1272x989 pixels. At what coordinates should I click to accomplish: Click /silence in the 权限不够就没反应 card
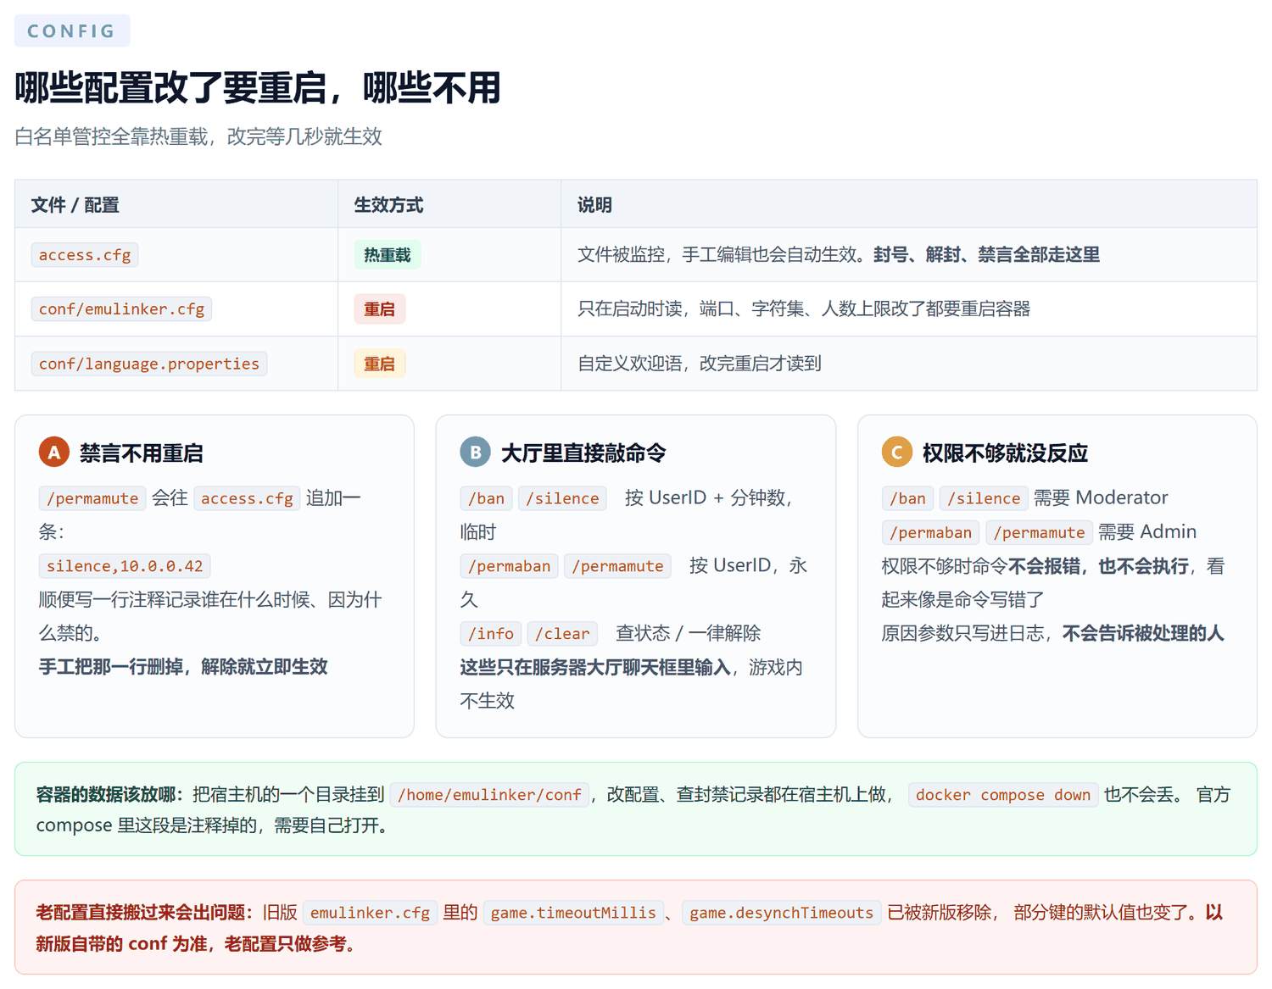click(x=984, y=498)
